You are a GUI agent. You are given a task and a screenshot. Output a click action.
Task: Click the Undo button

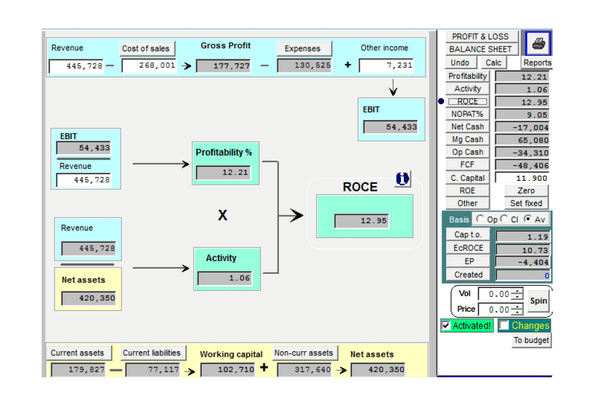[x=460, y=63]
